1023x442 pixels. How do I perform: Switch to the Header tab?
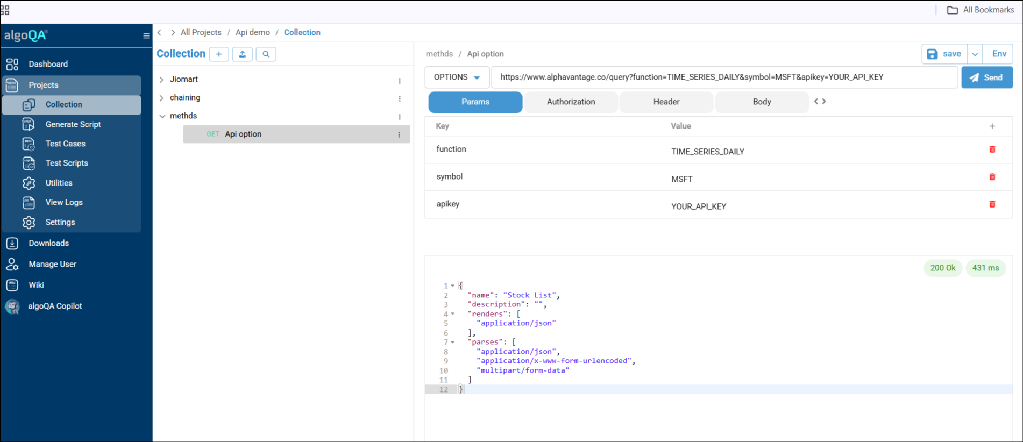tap(666, 102)
